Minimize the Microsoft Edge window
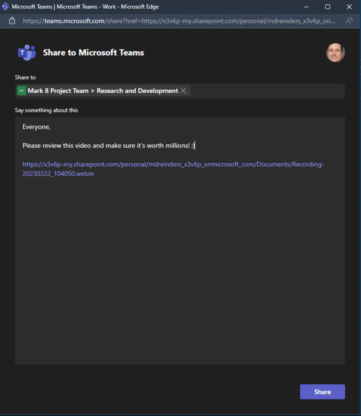This screenshot has height=416, width=361. click(x=306, y=7)
